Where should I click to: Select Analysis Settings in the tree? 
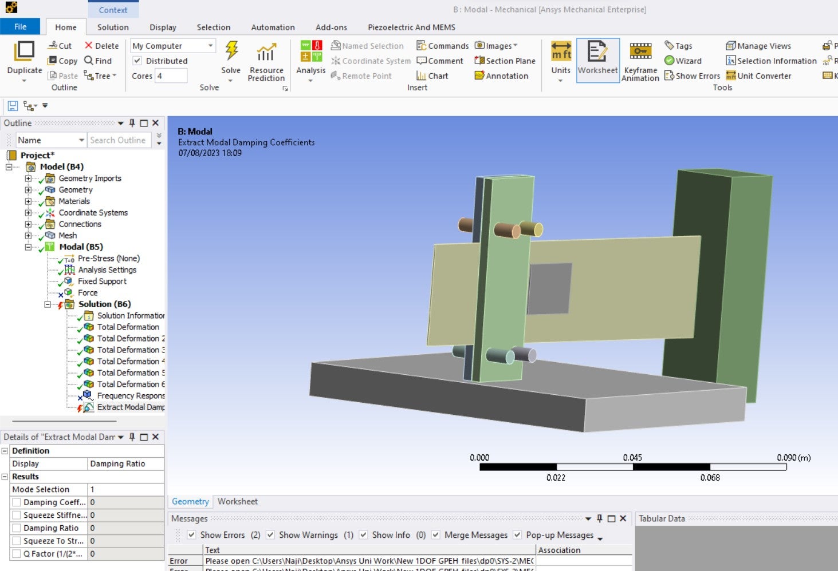(x=107, y=270)
